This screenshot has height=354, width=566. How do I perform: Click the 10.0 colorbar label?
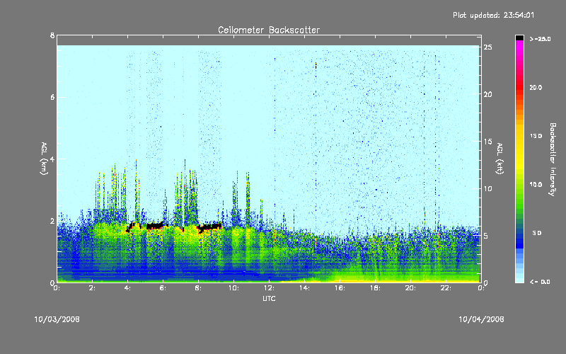(x=536, y=185)
